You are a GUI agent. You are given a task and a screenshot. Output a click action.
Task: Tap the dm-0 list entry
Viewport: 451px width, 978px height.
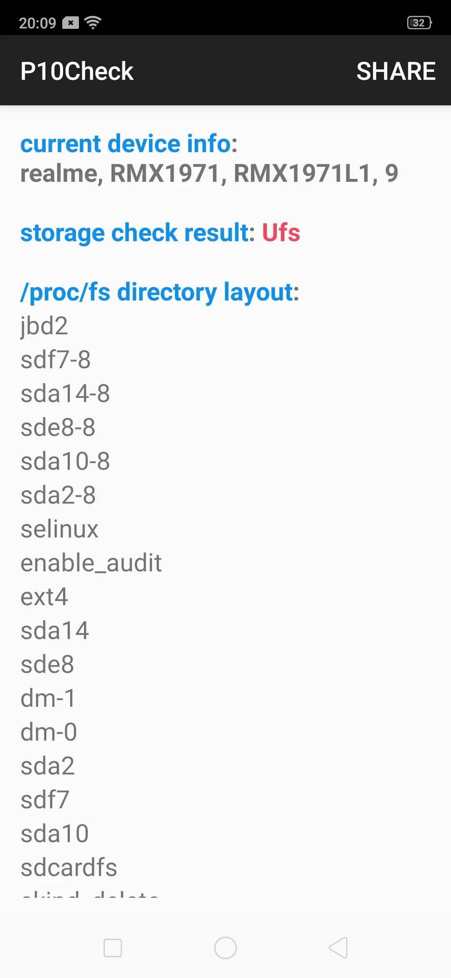point(49,732)
